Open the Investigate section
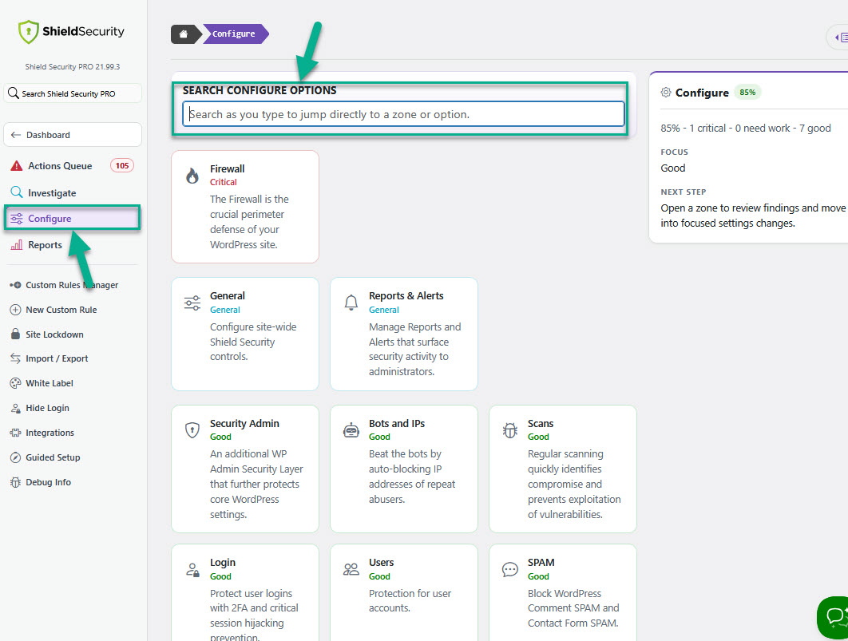Viewport: 848px width, 641px height. (x=52, y=193)
